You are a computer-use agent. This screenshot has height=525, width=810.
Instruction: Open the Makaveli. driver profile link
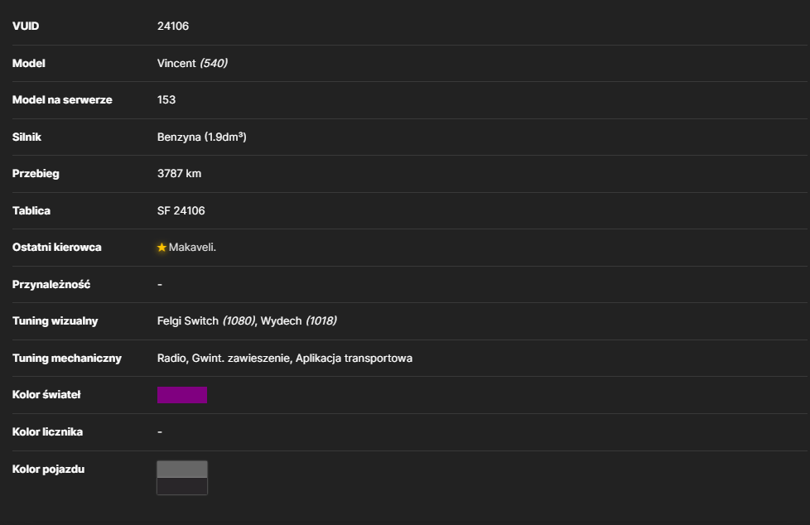coord(192,248)
